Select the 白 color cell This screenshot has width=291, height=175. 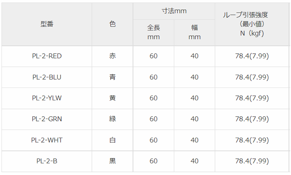point(113,140)
